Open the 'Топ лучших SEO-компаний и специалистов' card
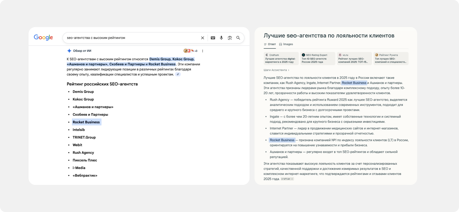Screen dimensions: 459x212 point(391,58)
